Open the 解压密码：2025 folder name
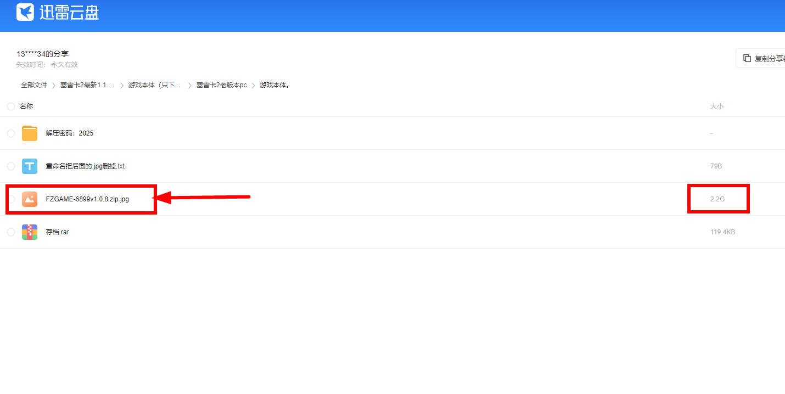This screenshot has width=785, height=394. click(x=70, y=133)
